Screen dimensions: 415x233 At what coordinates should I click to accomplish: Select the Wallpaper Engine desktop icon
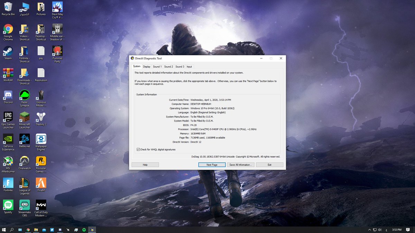41,142
